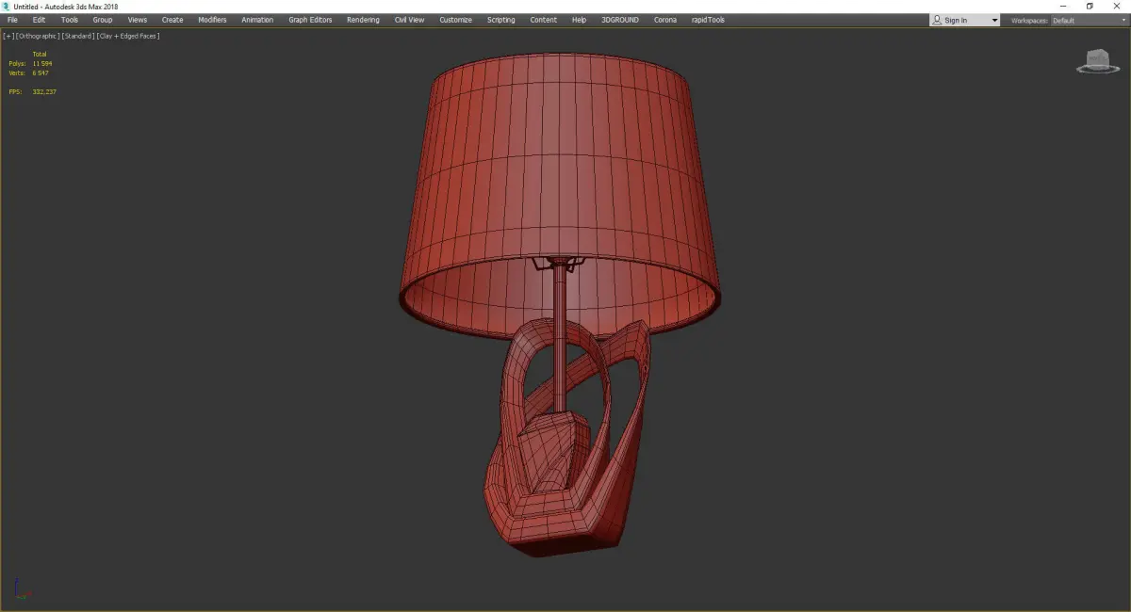1131x612 pixels.
Task: Open the Create menu
Action: [172, 20]
